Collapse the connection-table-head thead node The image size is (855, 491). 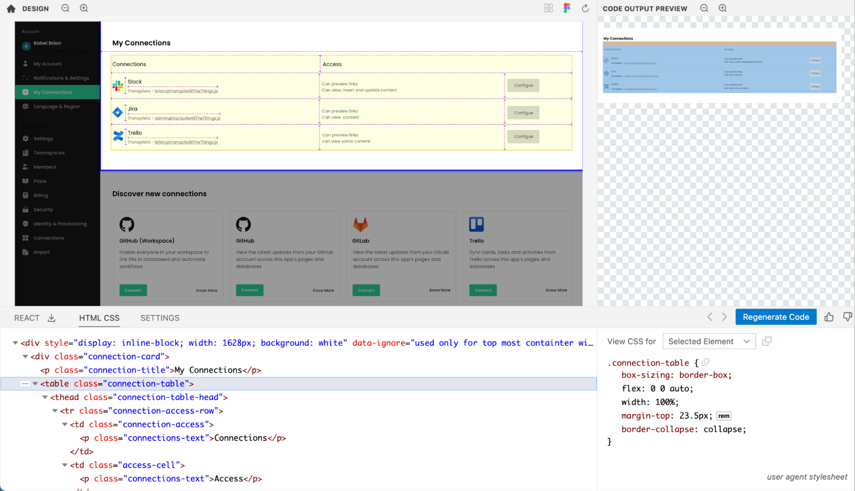(45, 397)
